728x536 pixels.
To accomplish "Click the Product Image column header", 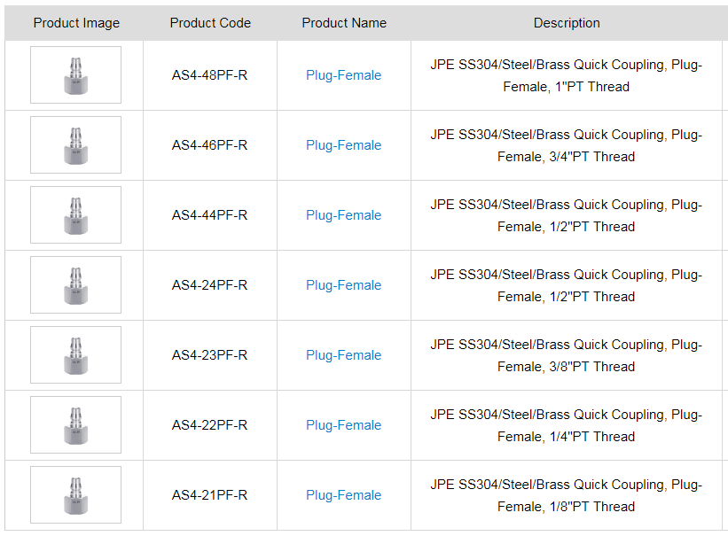I will (76, 23).
